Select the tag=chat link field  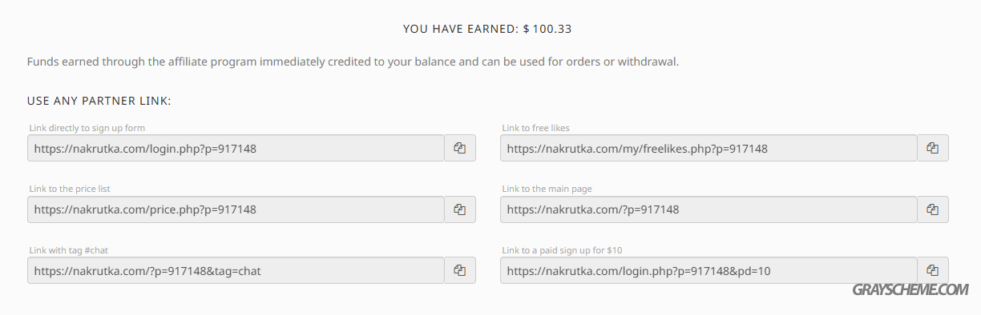[236, 270]
